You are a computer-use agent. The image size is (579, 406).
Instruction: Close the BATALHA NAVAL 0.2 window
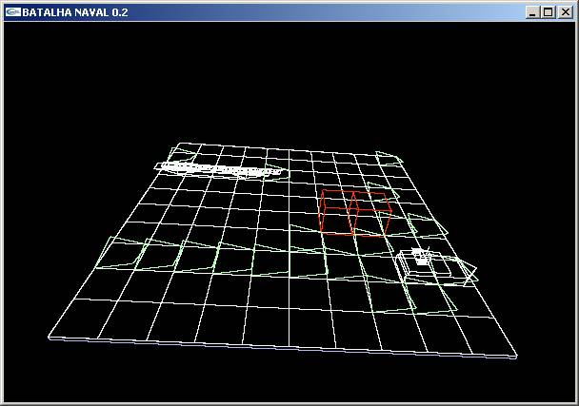point(566,12)
